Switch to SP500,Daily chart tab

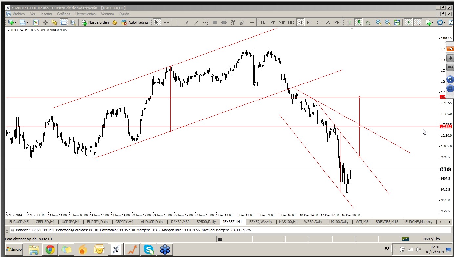pos(206,222)
